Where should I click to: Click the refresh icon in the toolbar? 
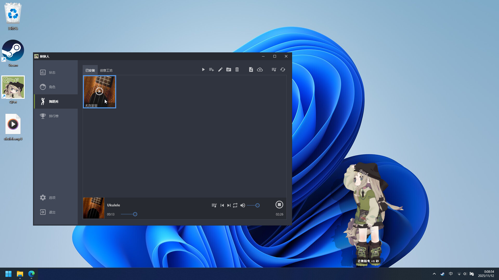tap(283, 69)
